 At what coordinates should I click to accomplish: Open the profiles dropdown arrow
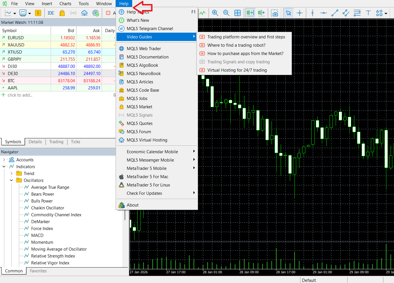click(29, 13)
